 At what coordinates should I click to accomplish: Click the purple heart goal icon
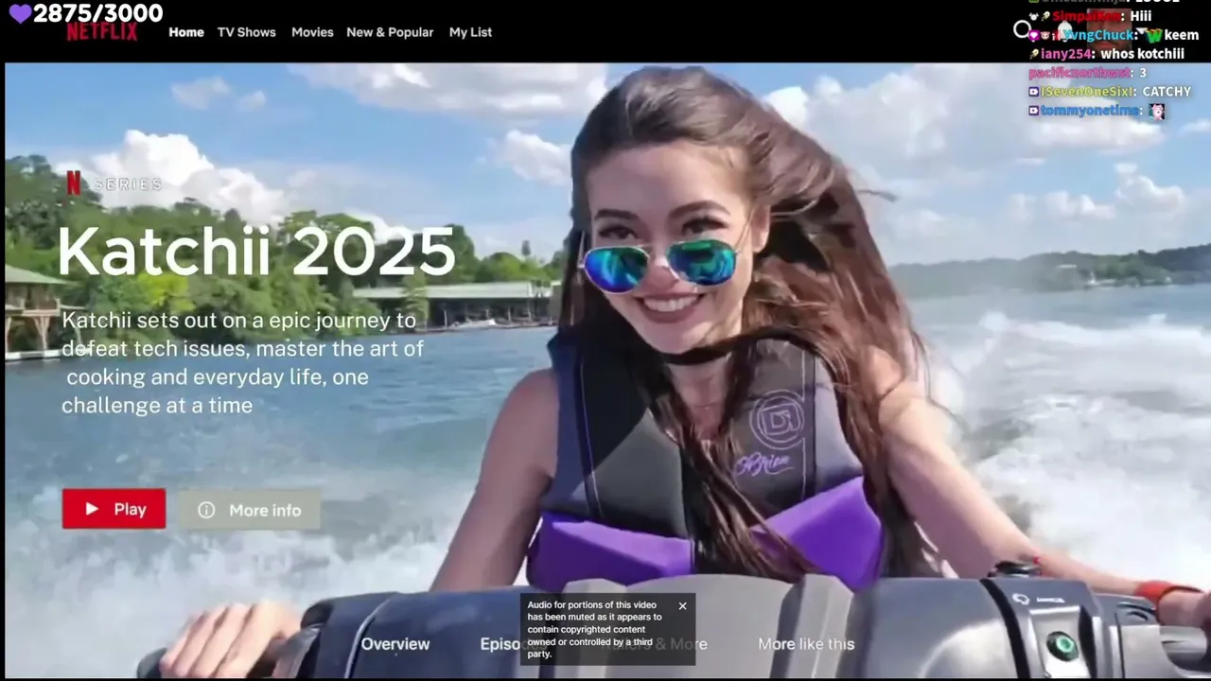(20, 13)
